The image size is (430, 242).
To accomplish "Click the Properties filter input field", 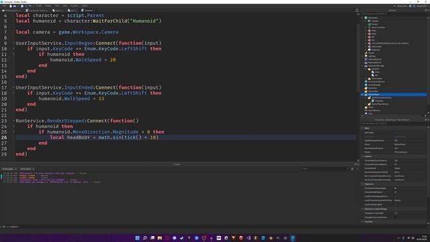I will tap(394, 124).
